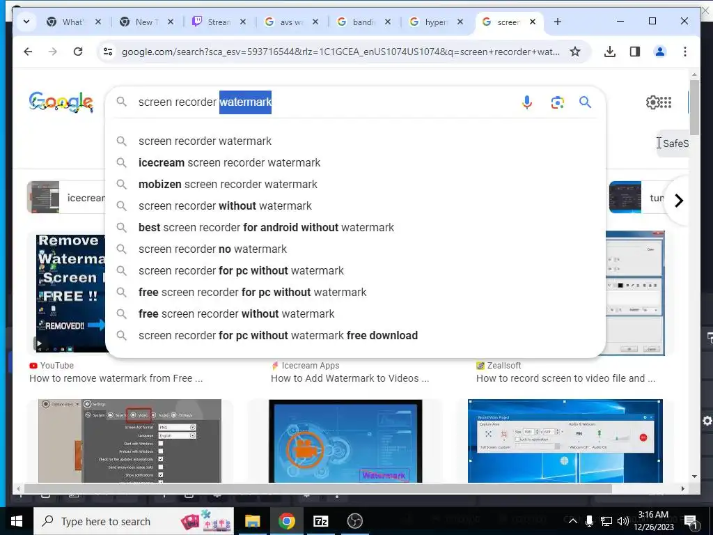Viewport: 713px width, 535px height.
Task: Open the grey settings-panel image thumbnail
Action: (x=130, y=441)
